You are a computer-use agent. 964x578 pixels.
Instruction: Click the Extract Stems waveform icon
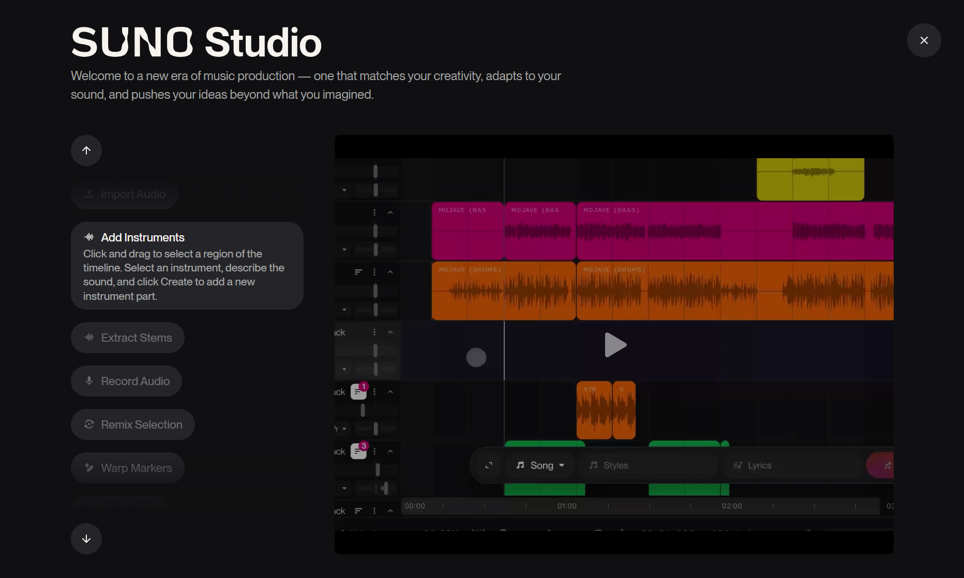pos(89,338)
